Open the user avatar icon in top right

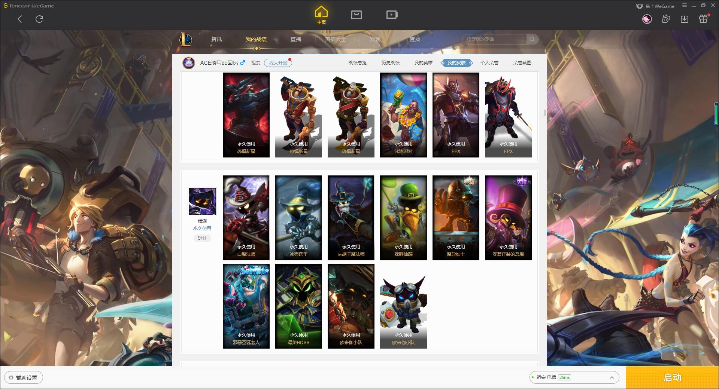[647, 19]
